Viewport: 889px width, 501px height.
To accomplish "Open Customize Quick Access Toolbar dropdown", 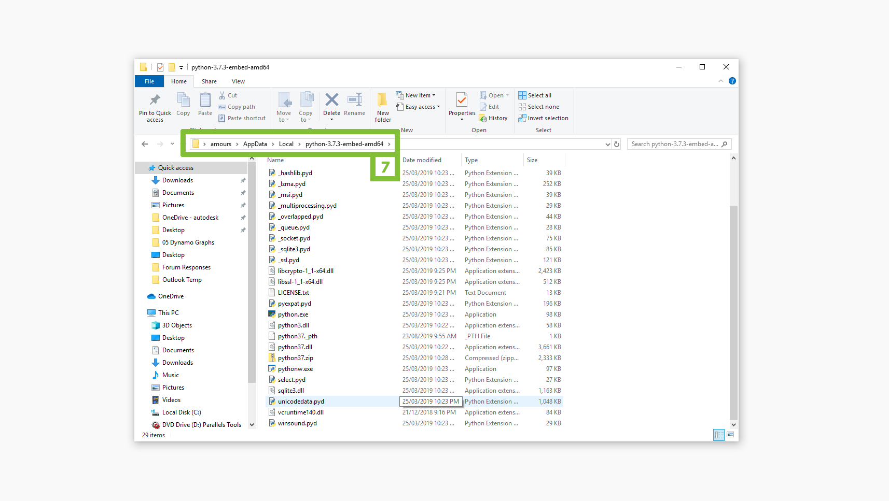I will click(x=181, y=67).
